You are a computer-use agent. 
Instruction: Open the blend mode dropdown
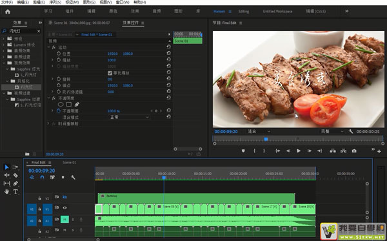click(x=129, y=117)
